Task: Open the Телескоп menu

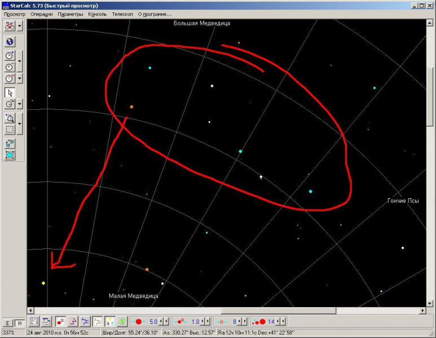Action: tap(122, 14)
